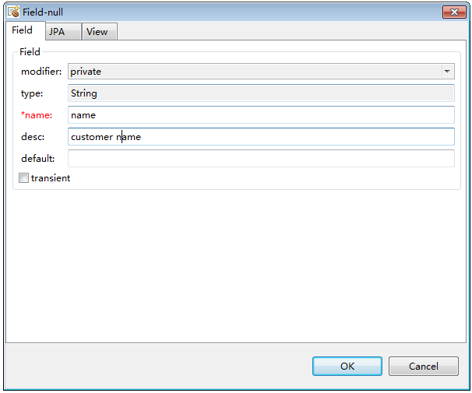Close the Field-null dialog window
The height and width of the screenshot is (393, 472).
point(454,12)
